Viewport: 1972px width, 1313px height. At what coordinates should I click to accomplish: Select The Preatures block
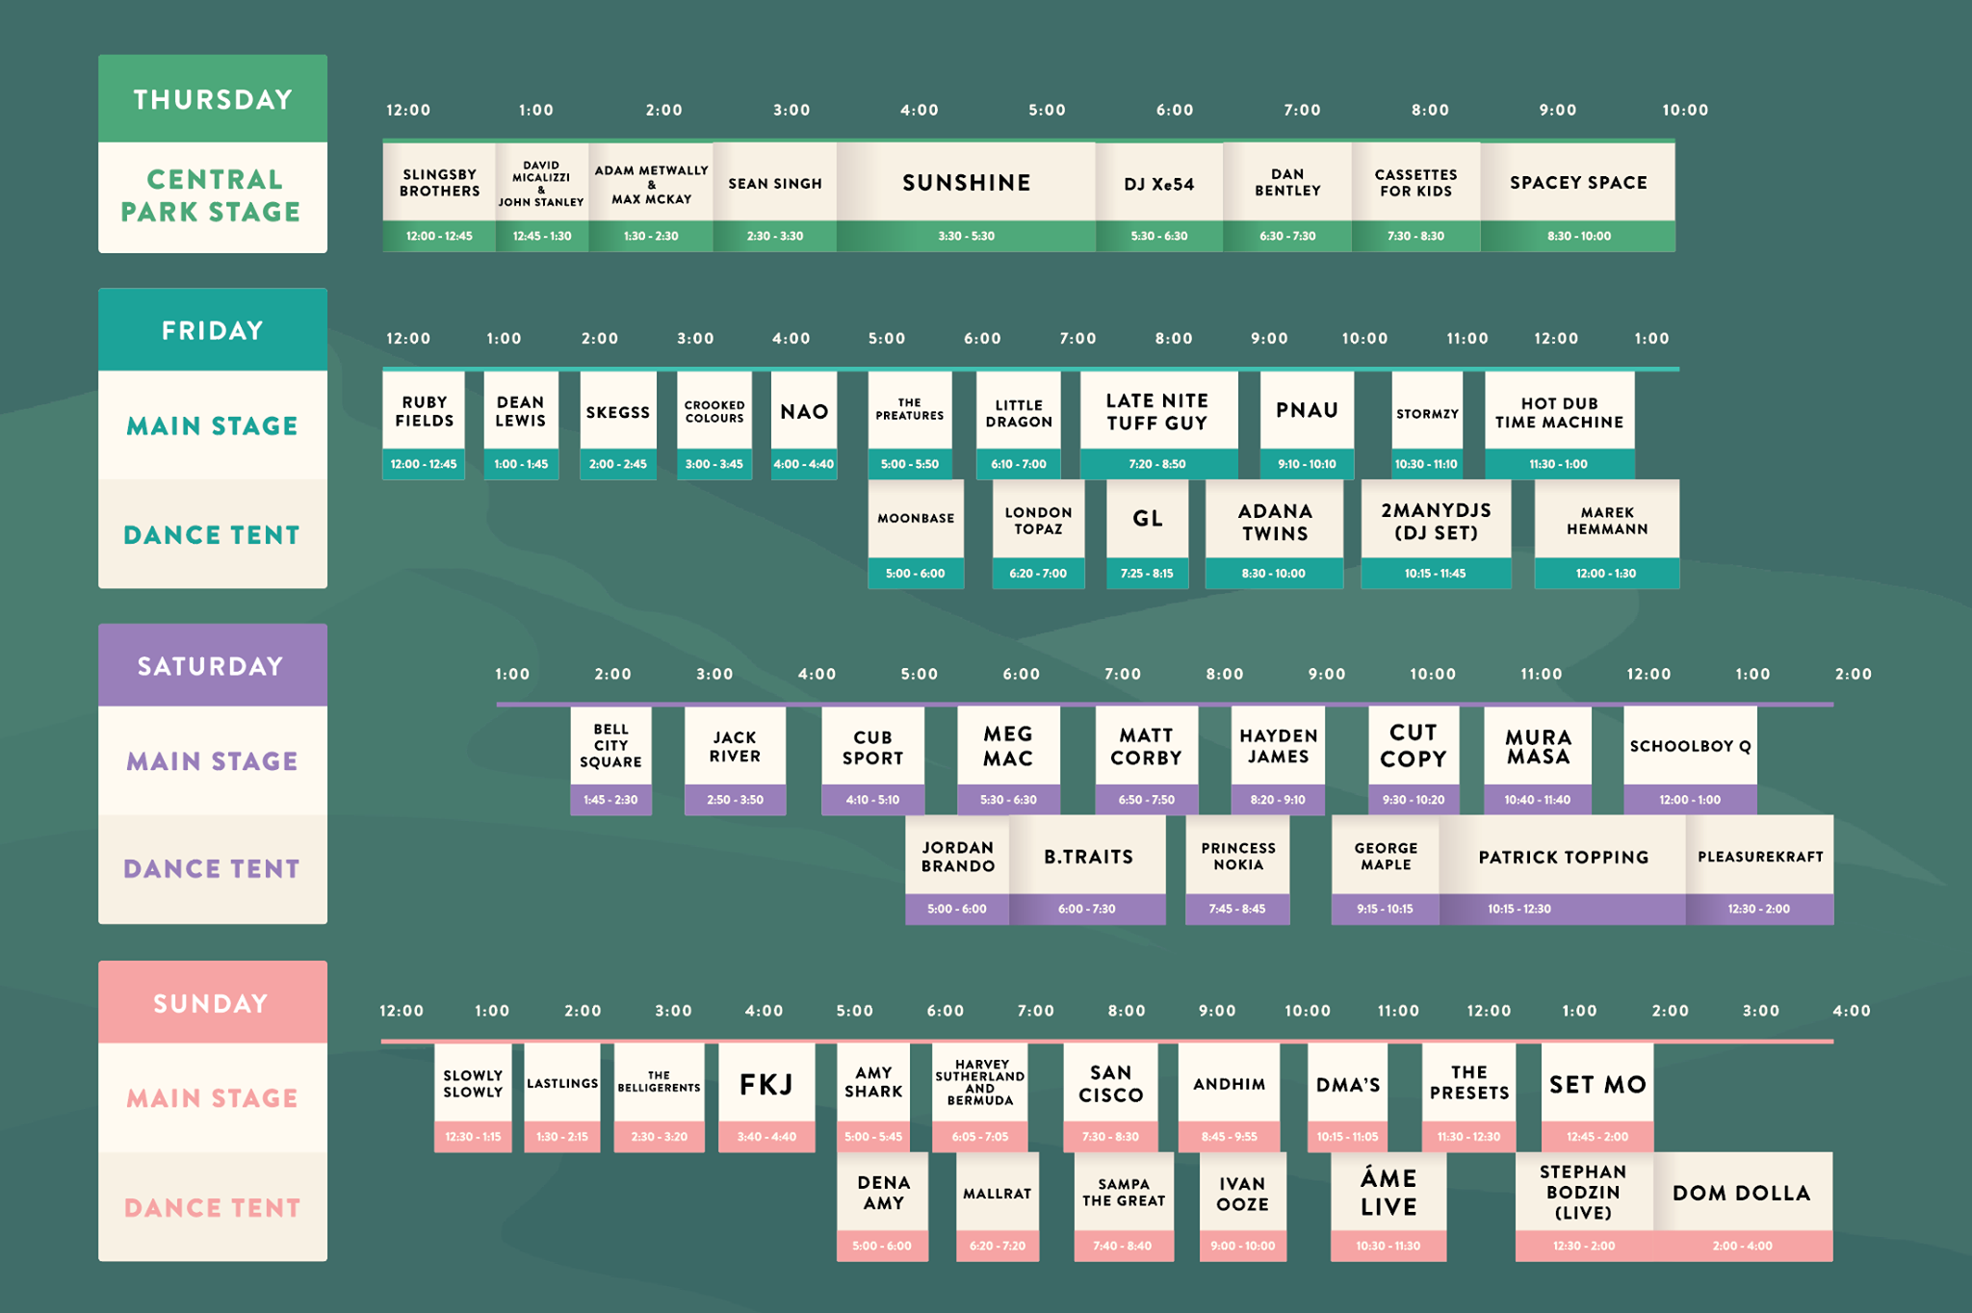point(910,425)
